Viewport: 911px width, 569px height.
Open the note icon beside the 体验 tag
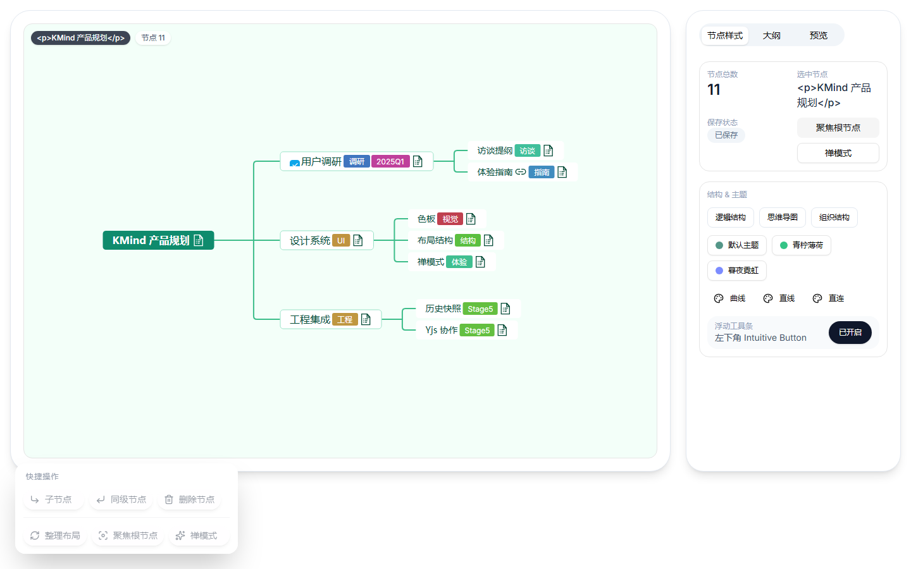[x=480, y=262]
